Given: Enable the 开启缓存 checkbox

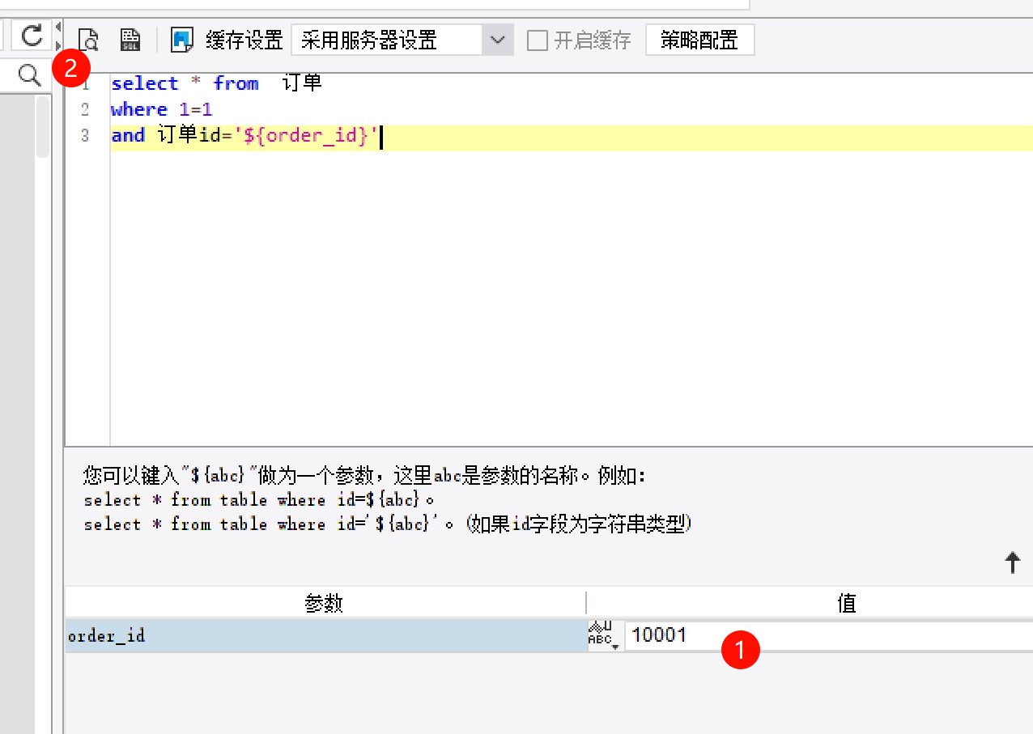Looking at the screenshot, I should 538,40.
